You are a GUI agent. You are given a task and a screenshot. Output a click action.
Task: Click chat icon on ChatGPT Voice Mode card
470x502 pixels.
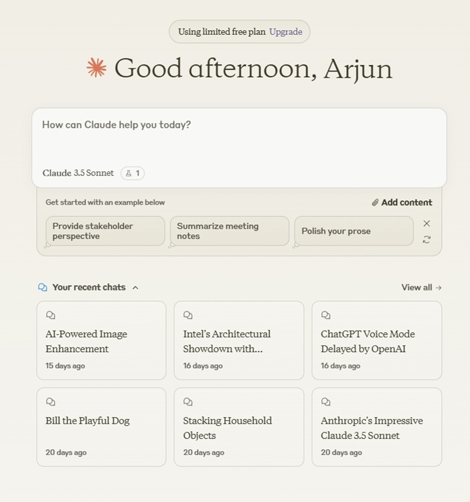click(325, 315)
